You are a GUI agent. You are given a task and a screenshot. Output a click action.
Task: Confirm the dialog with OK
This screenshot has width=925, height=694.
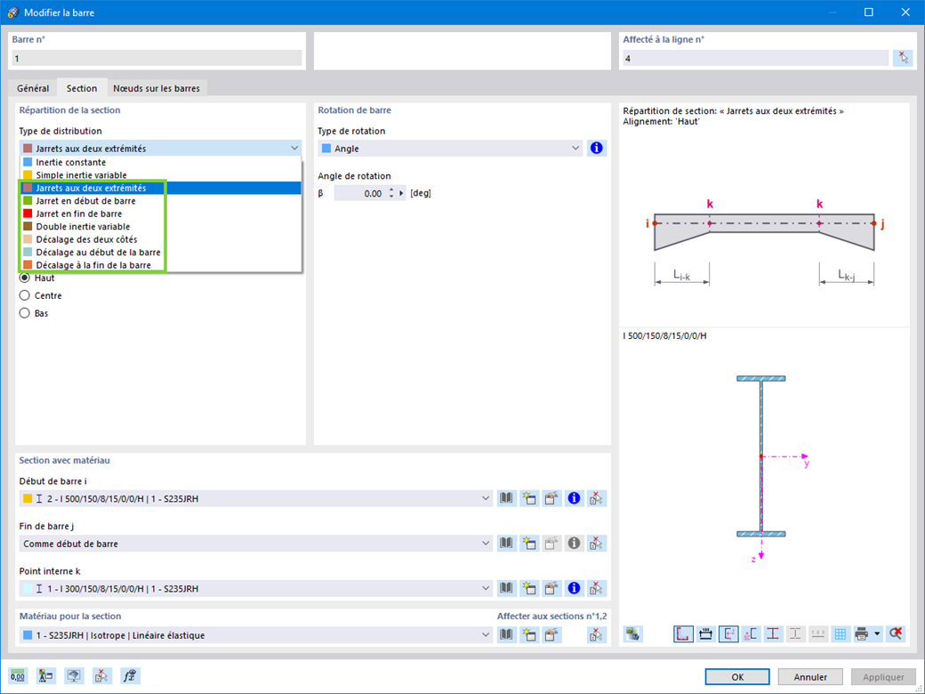click(x=737, y=677)
